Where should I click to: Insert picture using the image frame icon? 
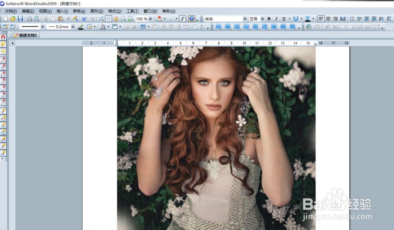(x=309, y=27)
